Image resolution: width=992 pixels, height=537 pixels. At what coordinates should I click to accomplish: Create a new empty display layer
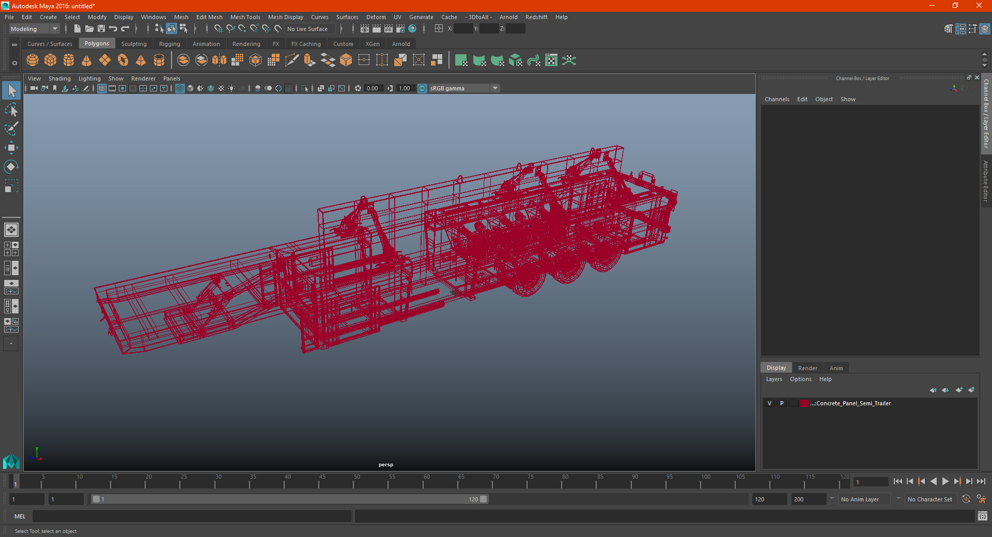coord(959,390)
